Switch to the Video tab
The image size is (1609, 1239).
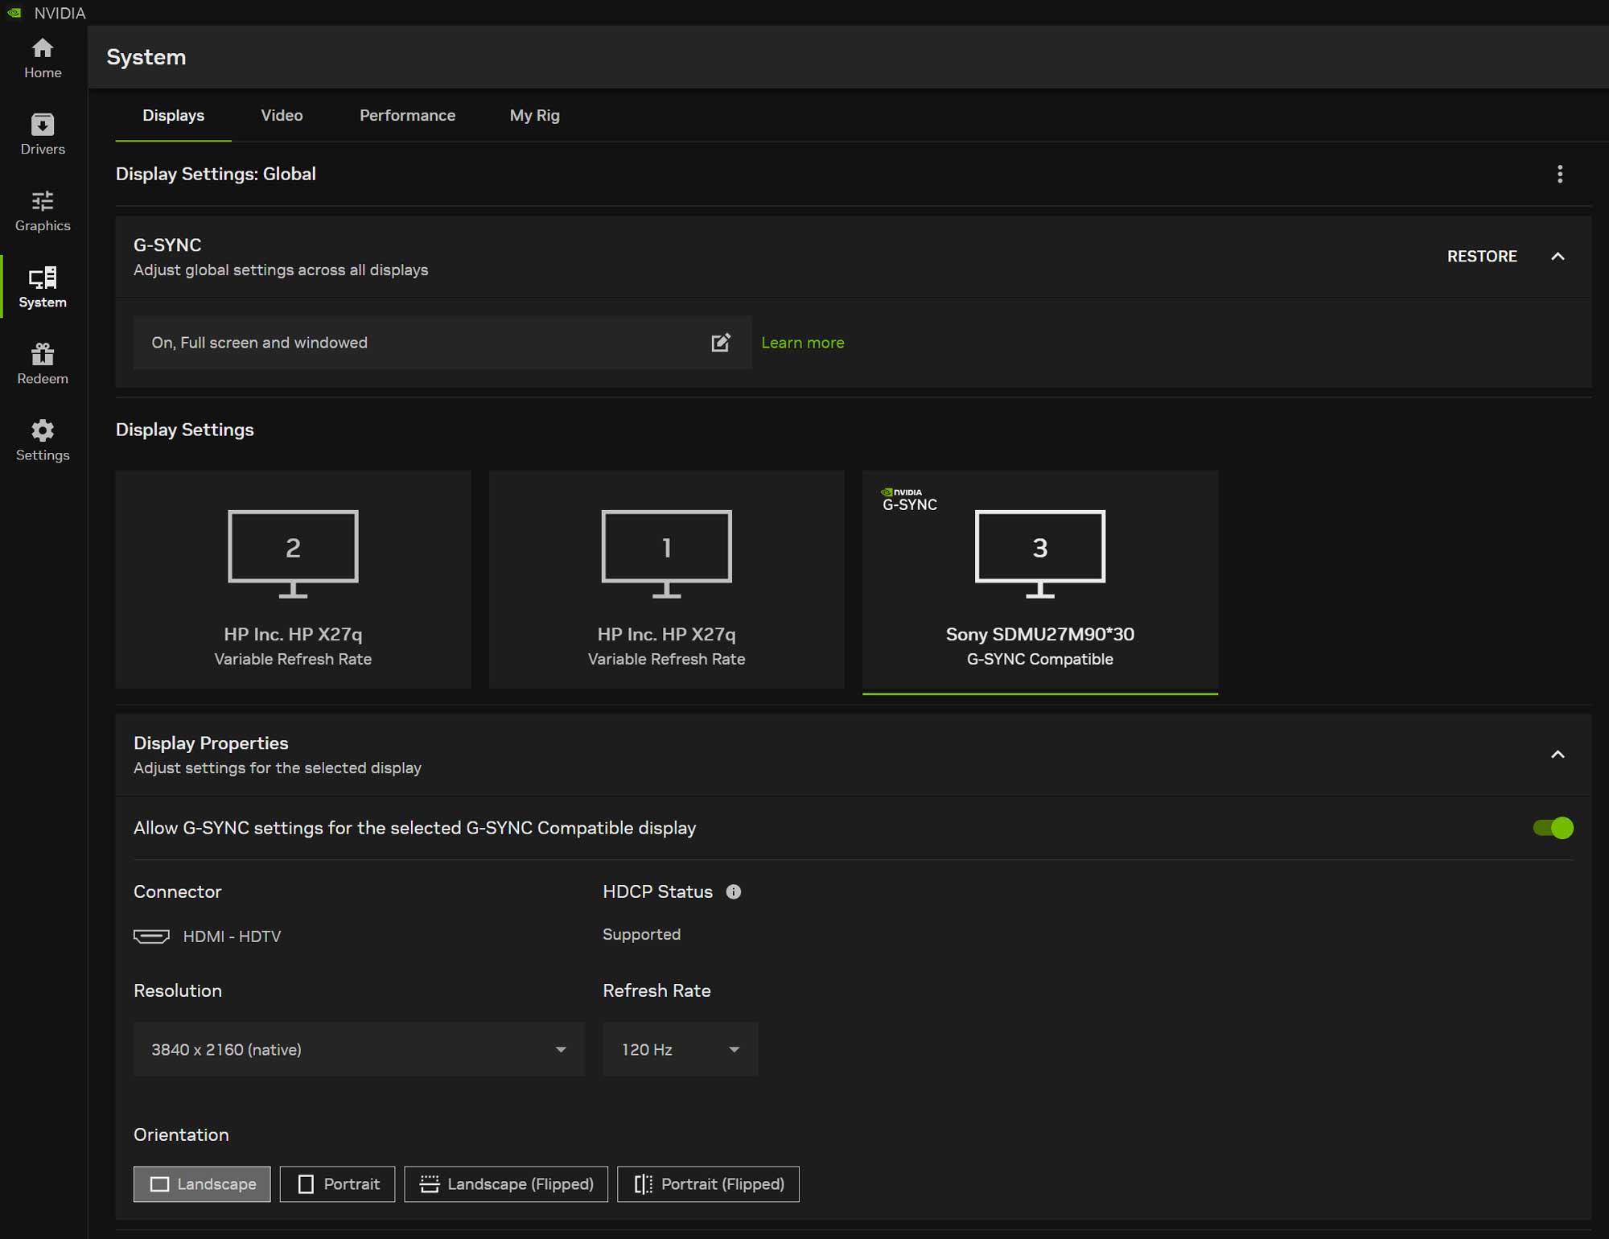click(x=282, y=116)
